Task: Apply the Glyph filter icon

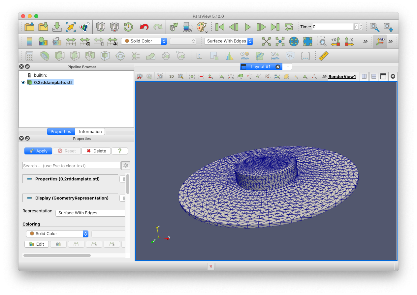Action: pyautogui.click(x=120, y=56)
